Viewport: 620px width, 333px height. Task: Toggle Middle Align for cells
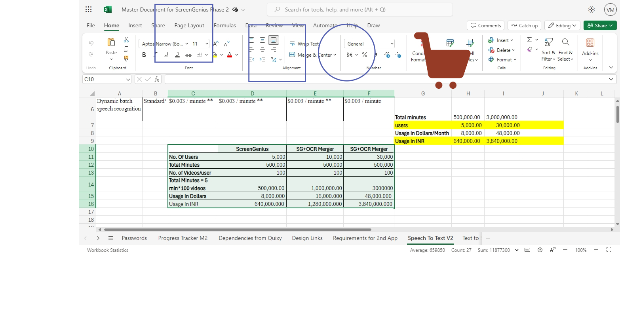tap(262, 40)
